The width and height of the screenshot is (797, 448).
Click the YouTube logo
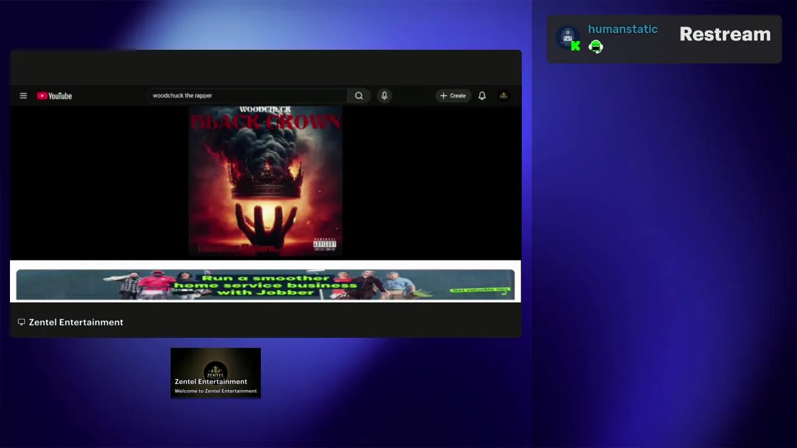54,96
